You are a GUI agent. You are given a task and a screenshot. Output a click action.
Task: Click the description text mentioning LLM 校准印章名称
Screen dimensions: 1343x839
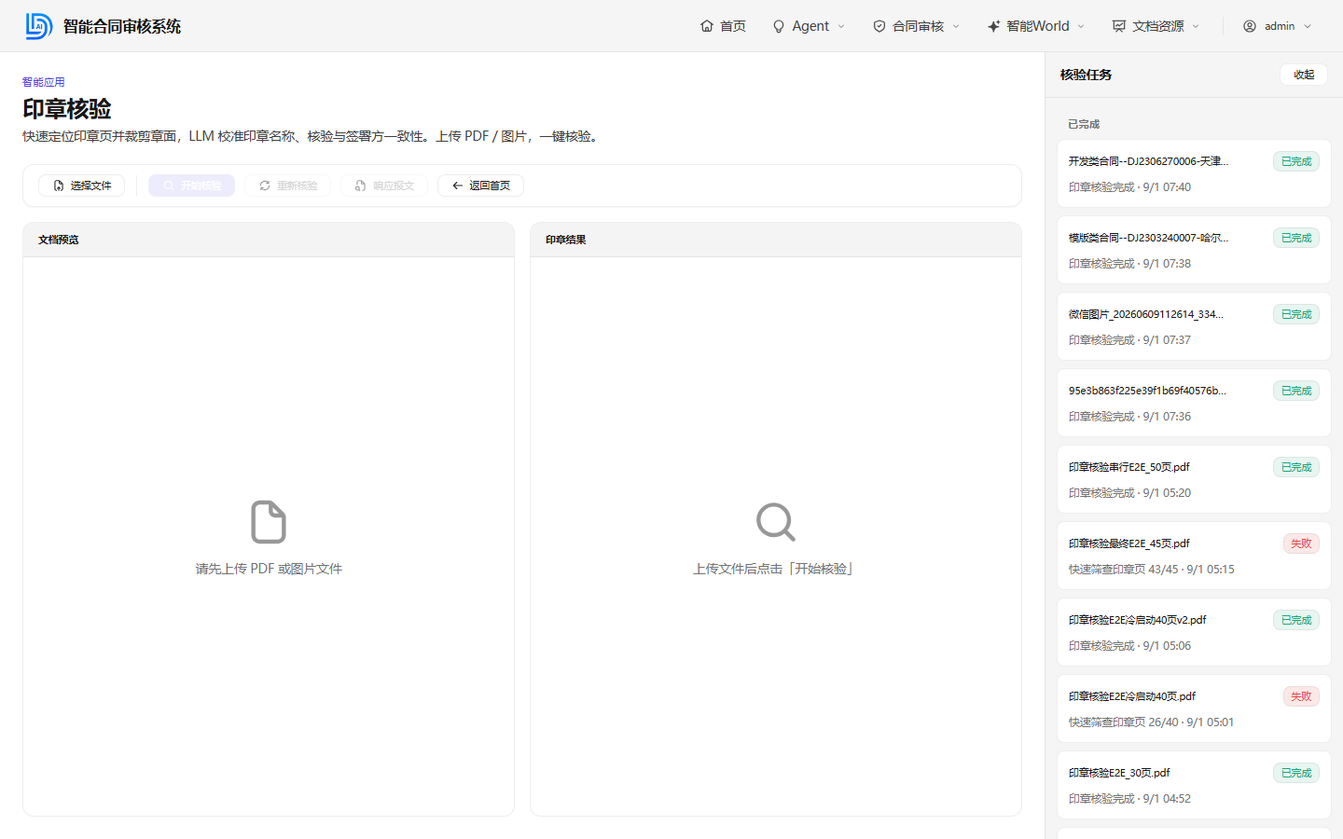coord(313,136)
